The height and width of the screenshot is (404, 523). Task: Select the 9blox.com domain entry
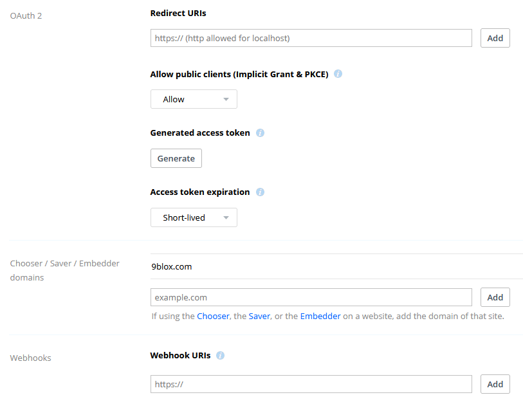pyautogui.click(x=336, y=266)
